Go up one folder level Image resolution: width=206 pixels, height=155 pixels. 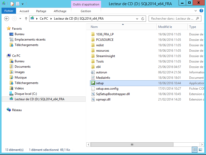[26, 19]
